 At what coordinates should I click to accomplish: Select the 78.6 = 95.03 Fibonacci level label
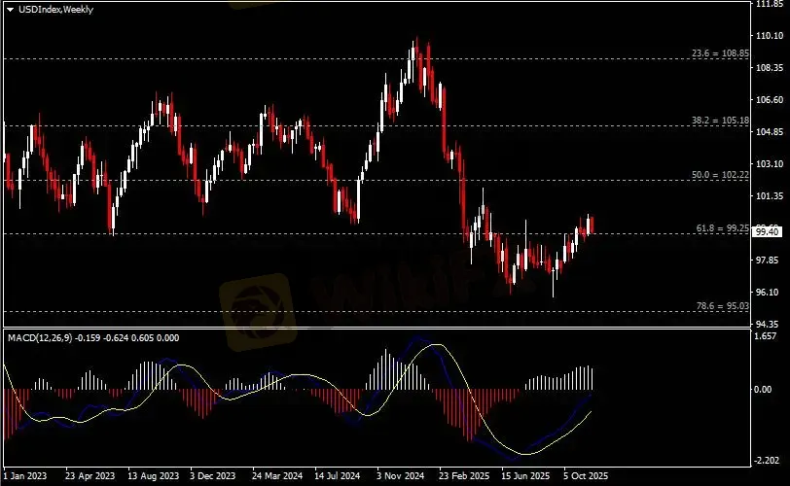coord(723,305)
